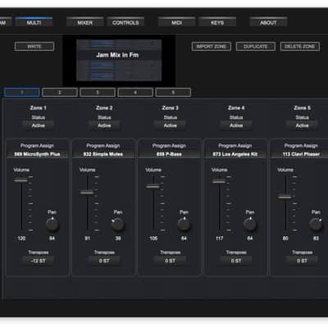The image size is (328, 328).
Task: Click the DELETE ZONE button
Action: click(x=300, y=47)
